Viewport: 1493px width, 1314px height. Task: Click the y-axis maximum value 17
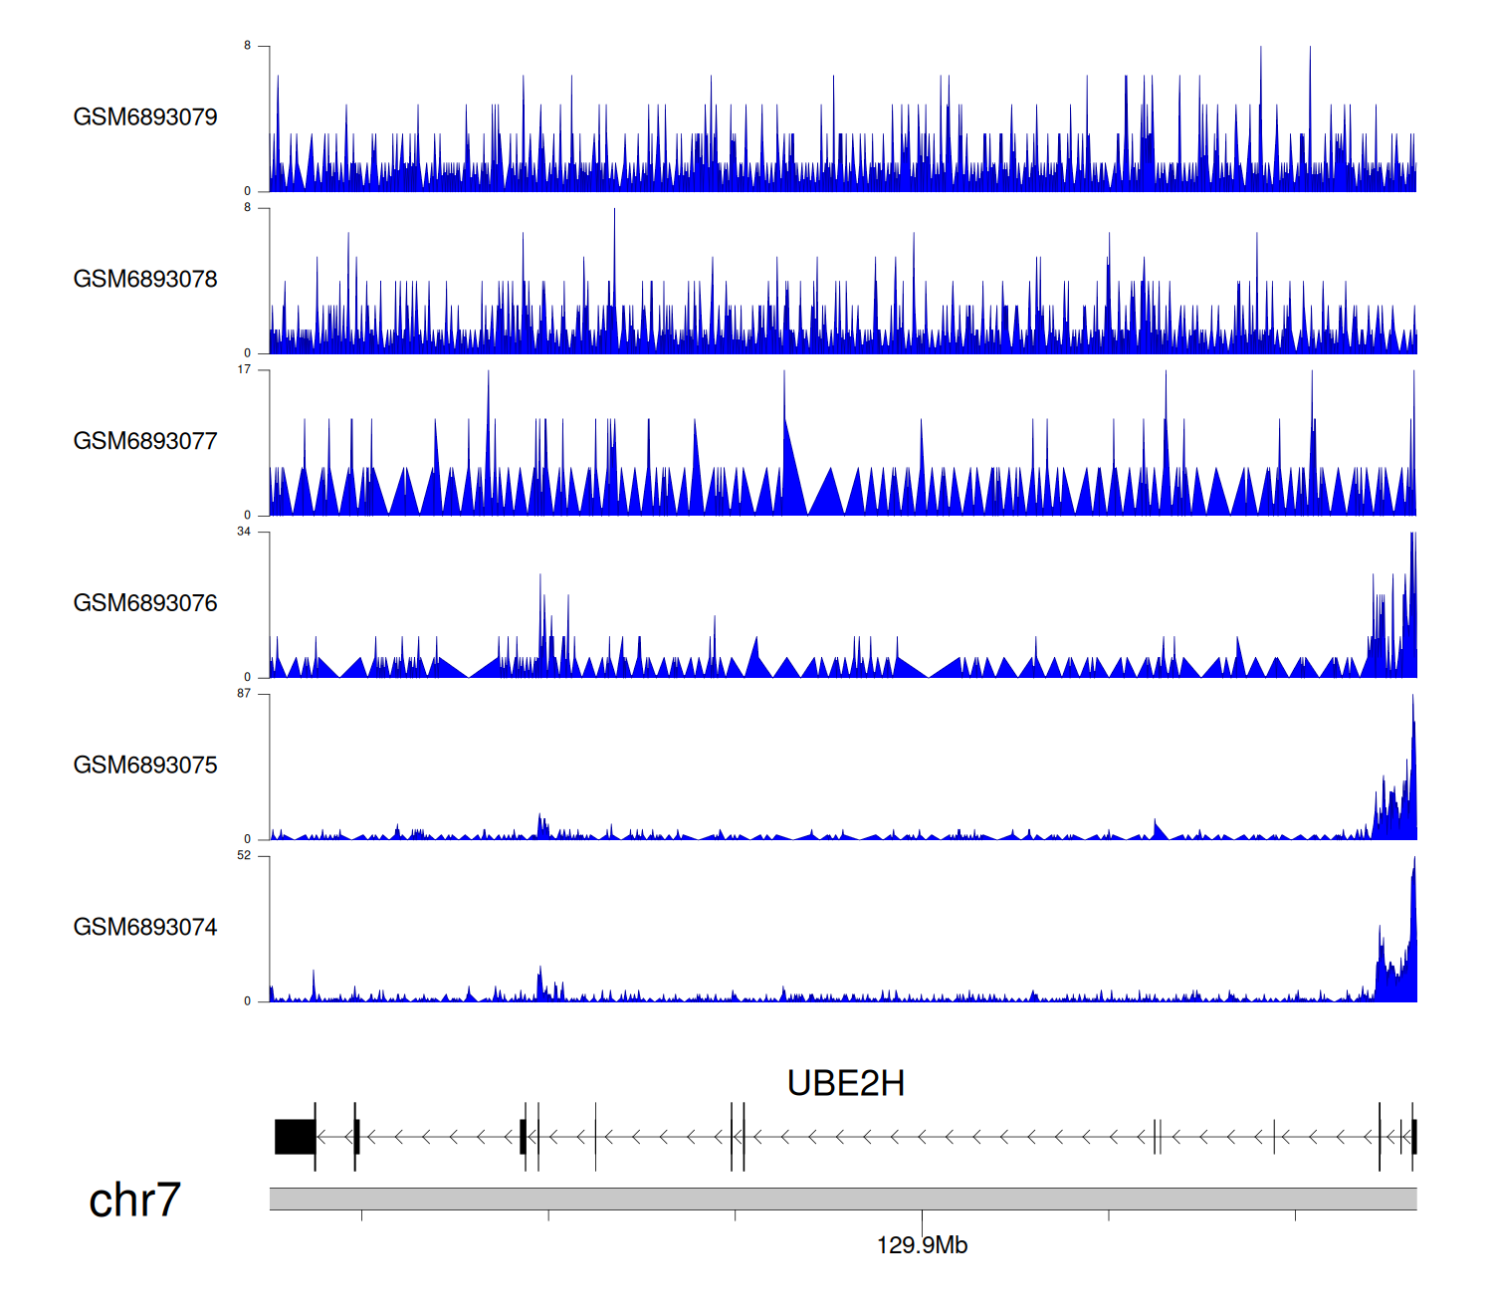coord(244,369)
